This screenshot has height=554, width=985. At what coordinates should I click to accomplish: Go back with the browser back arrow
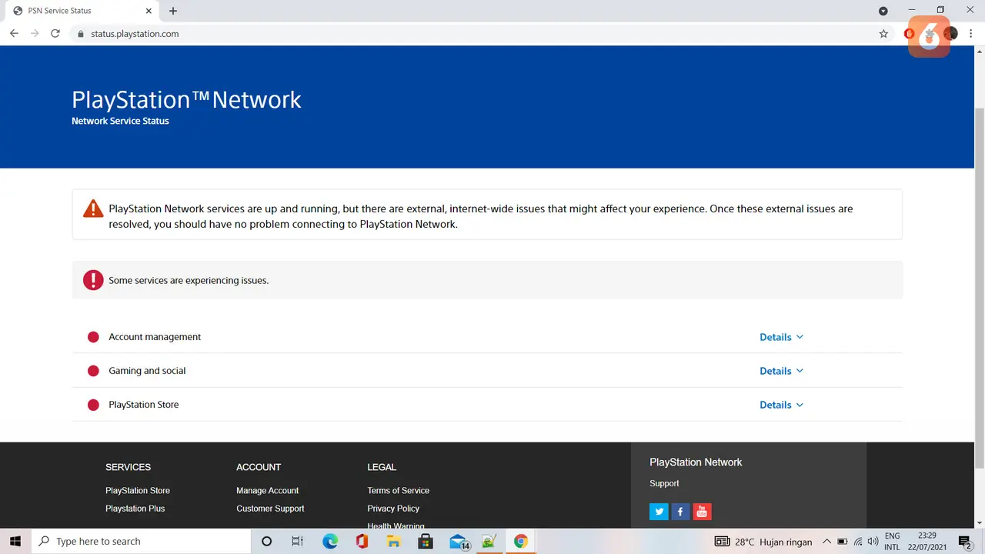(x=14, y=34)
